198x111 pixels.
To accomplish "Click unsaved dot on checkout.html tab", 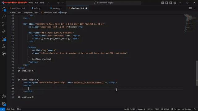I will pyautogui.click(x=86, y=8).
